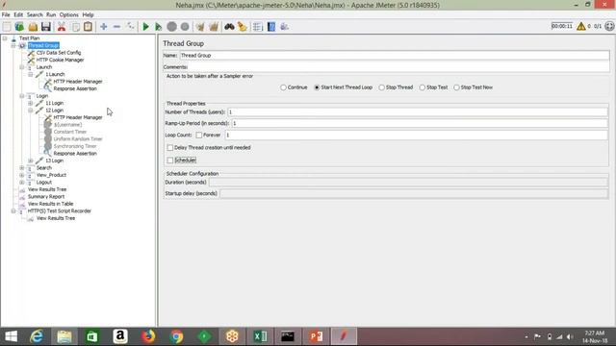616x346 pixels.
Task: Collapse the Thread Group tree node
Action: pos(13,45)
